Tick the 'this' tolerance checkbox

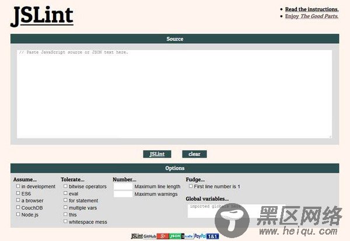65,214
